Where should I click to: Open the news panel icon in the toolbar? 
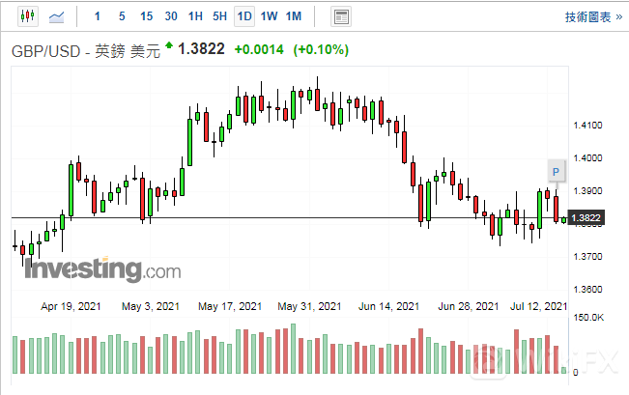[340, 16]
